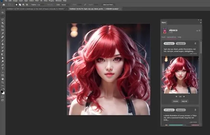
Task: Switch to the Untitled-1 document tab
Action: pos(36,9)
